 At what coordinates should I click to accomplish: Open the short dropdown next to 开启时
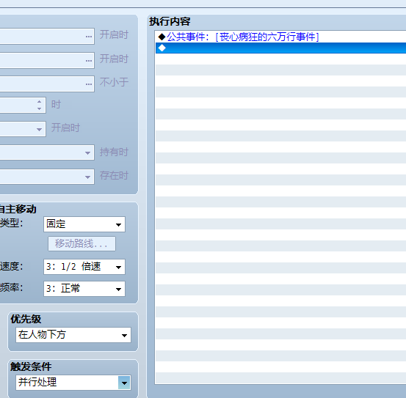(x=23, y=129)
